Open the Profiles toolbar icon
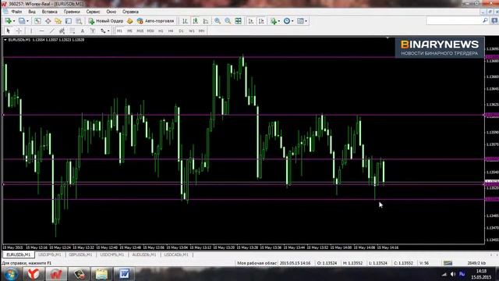 click(21, 21)
